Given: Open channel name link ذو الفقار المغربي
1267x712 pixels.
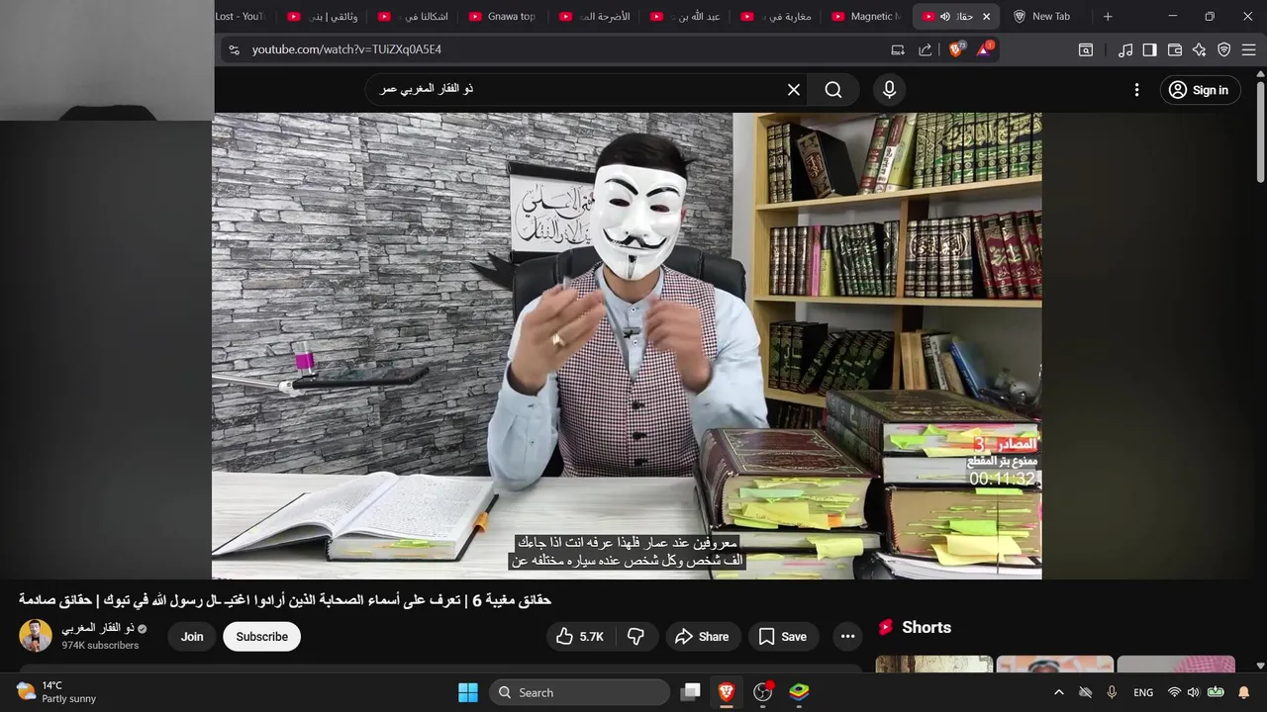Looking at the screenshot, I should pos(98,628).
